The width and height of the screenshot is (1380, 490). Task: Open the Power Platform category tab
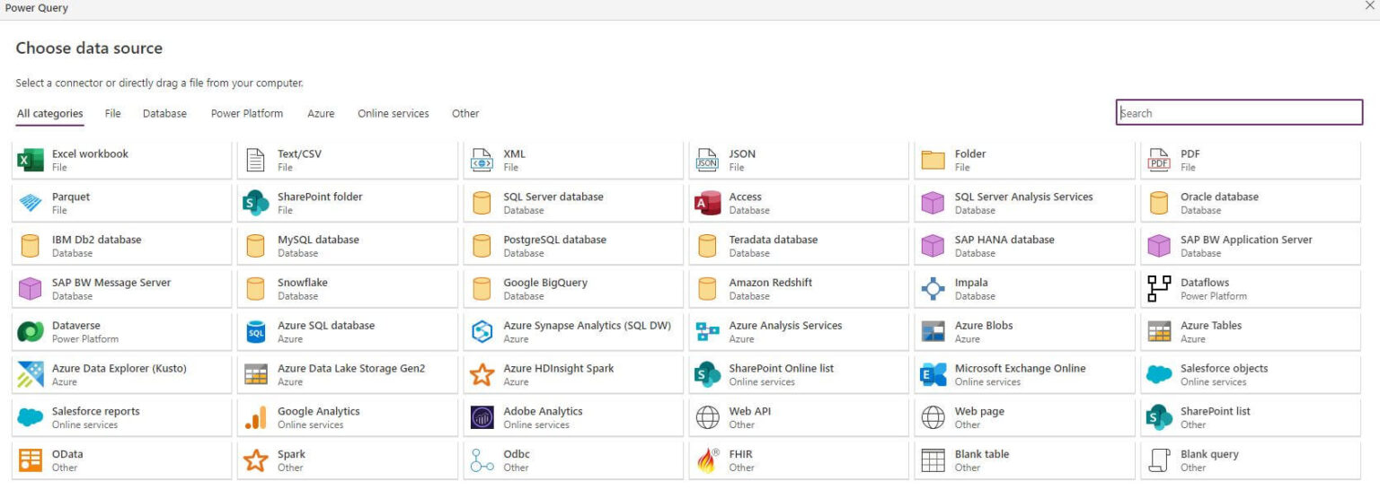247,113
